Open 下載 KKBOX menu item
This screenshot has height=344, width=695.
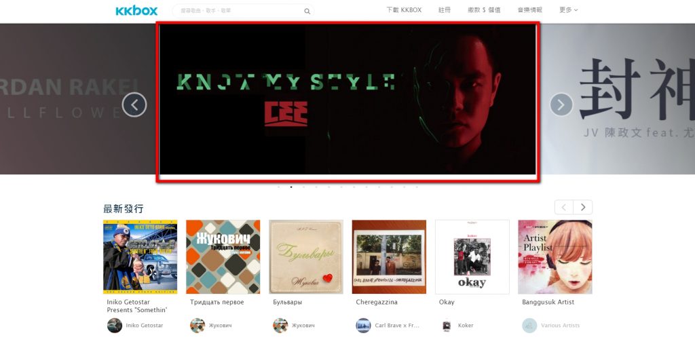click(x=404, y=9)
